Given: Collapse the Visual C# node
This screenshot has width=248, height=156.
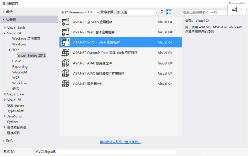Looking at the screenshot, I should pos(4,33).
